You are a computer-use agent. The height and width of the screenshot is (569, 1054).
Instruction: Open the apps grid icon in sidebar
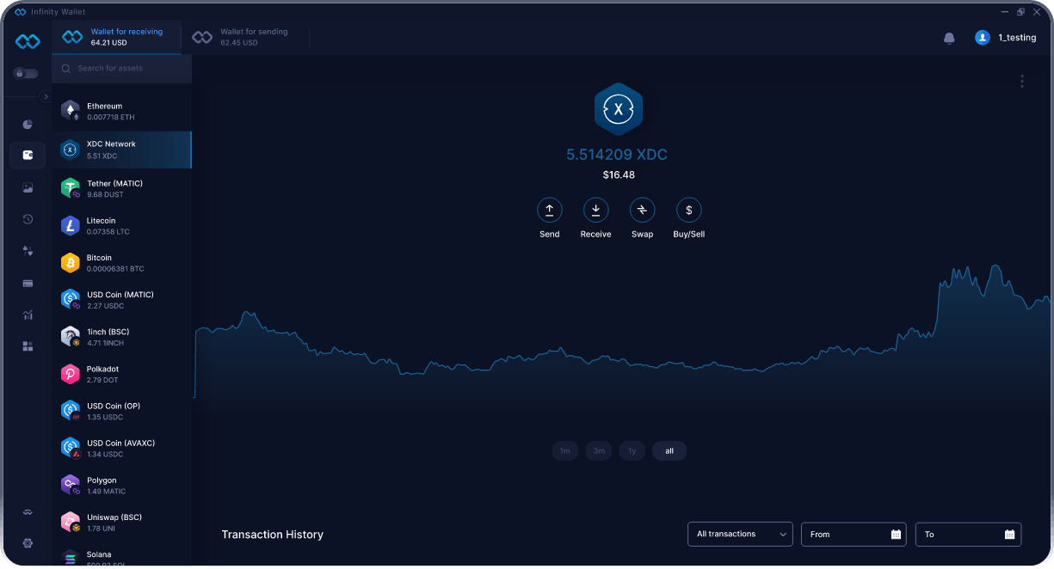pyautogui.click(x=28, y=346)
